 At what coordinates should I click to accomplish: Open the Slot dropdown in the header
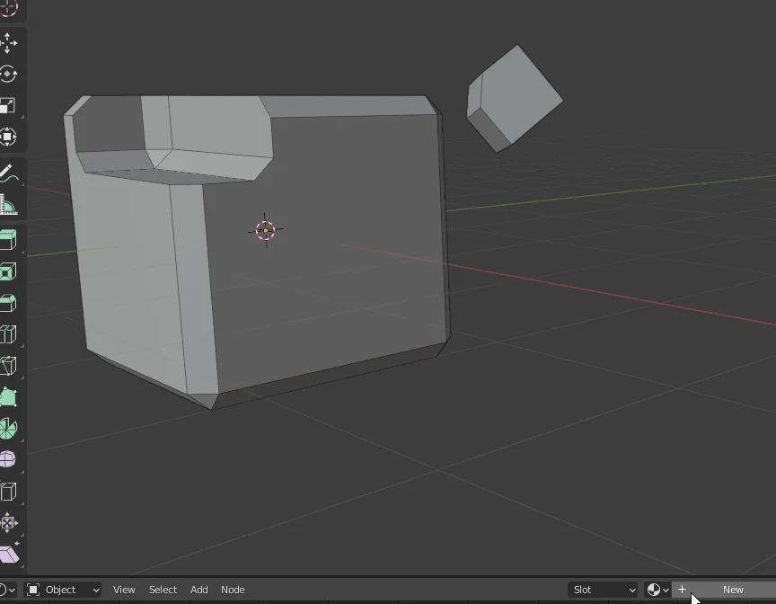click(x=604, y=590)
